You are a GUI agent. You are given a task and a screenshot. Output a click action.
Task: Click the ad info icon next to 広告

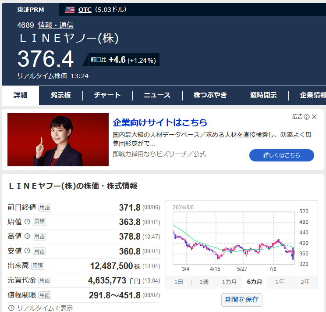[307, 117]
